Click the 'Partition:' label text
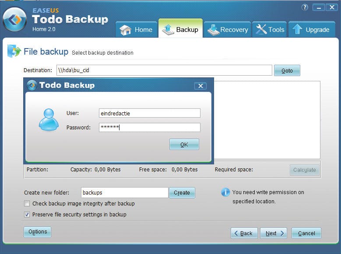 click(37, 170)
